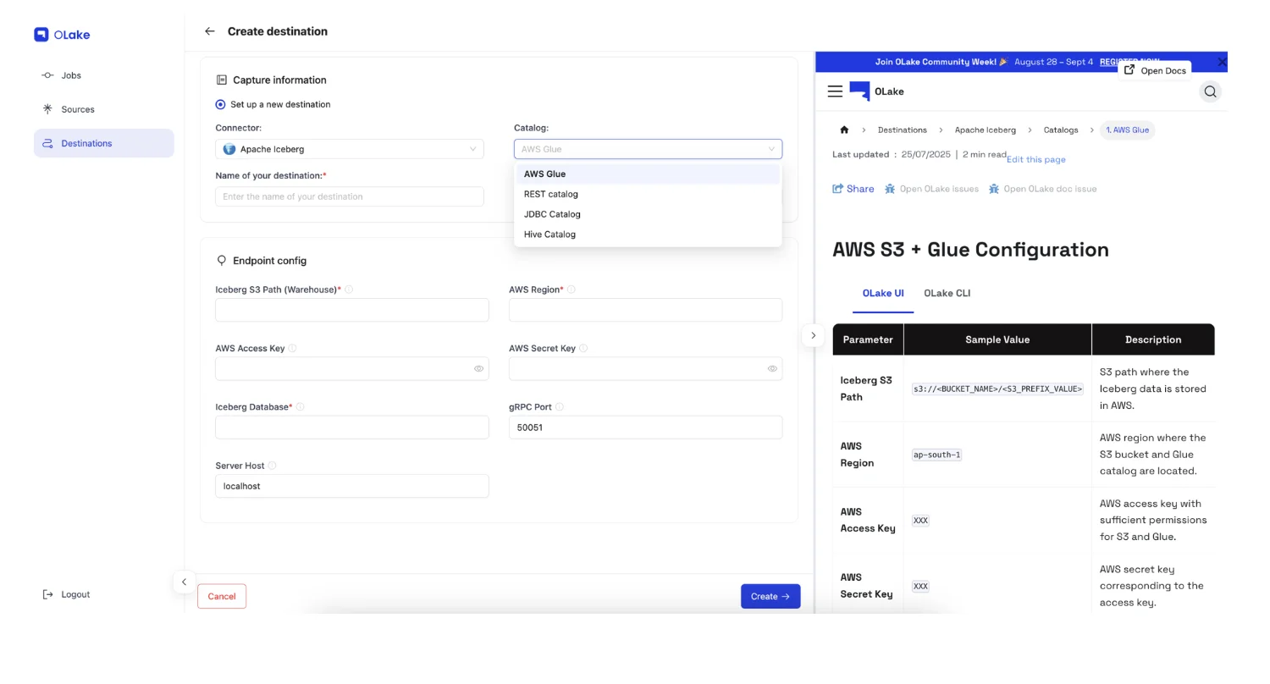Viewport: 1270px width, 684px height.
Task: Close the Community Week banner
Action: [x=1221, y=62]
